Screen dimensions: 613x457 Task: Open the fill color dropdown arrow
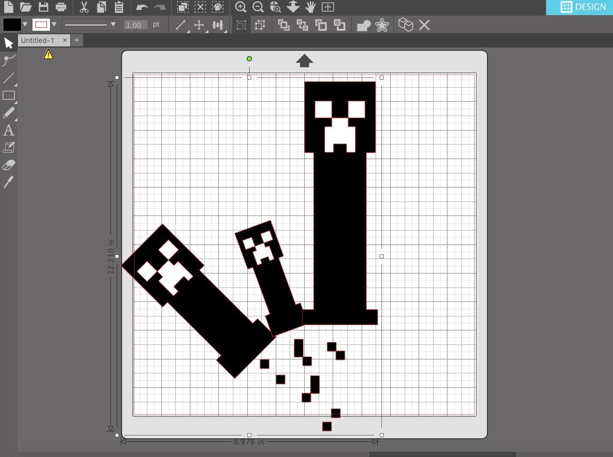pyautogui.click(x=25, y=24)
